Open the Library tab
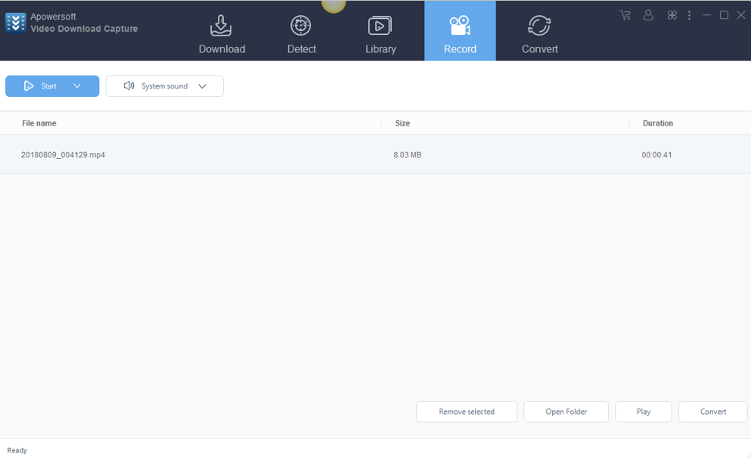The width and height of the screenshot is (751, 460). (380, 35)
